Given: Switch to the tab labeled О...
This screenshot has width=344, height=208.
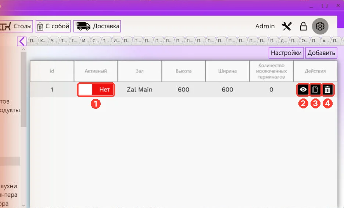Looking at the screenshot, I should 305,41.
